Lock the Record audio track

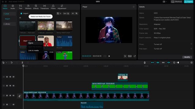pos(7,104)
